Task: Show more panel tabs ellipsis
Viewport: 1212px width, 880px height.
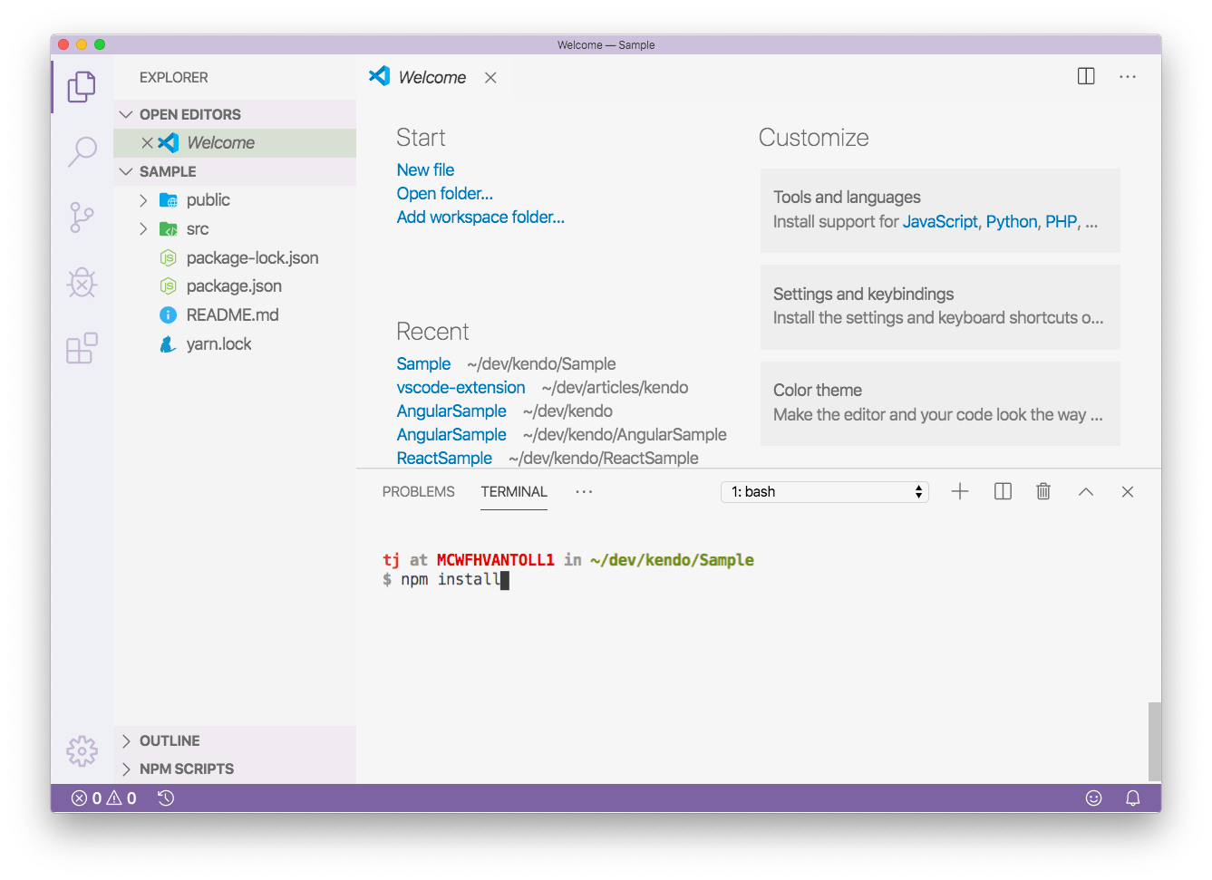Action: pyautogui.click(x=584, y=491)
